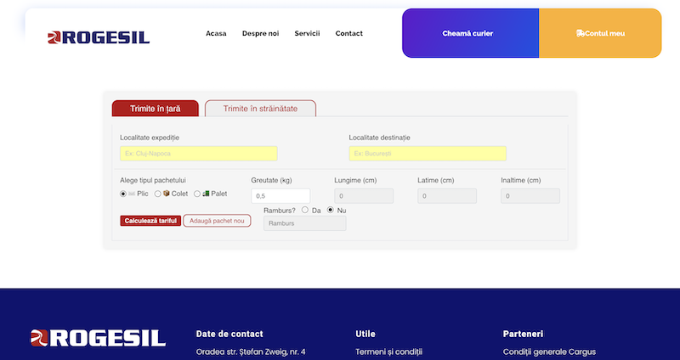The width and height of the screenshot is (680, 360).
Task: Click Adaugă pachet nou button
Action: 217,221
